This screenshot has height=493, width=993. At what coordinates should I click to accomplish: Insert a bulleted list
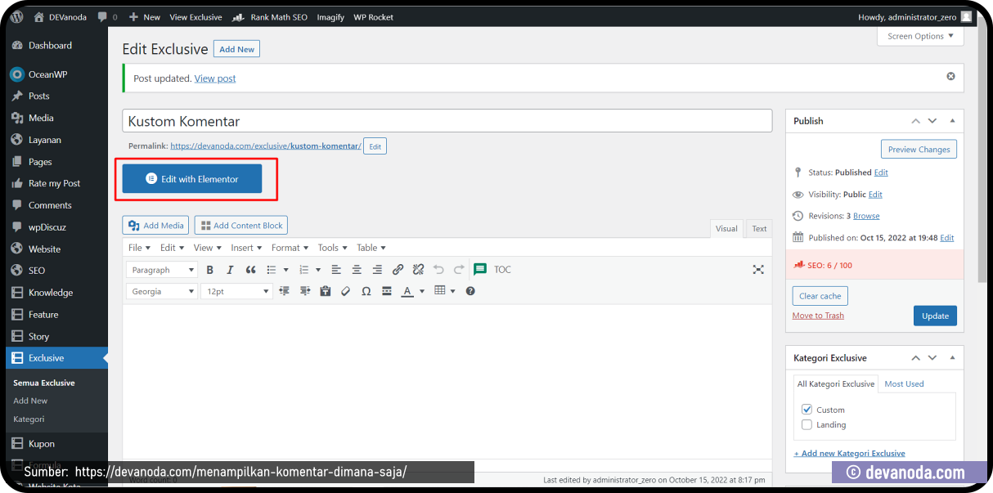(272, 270)
